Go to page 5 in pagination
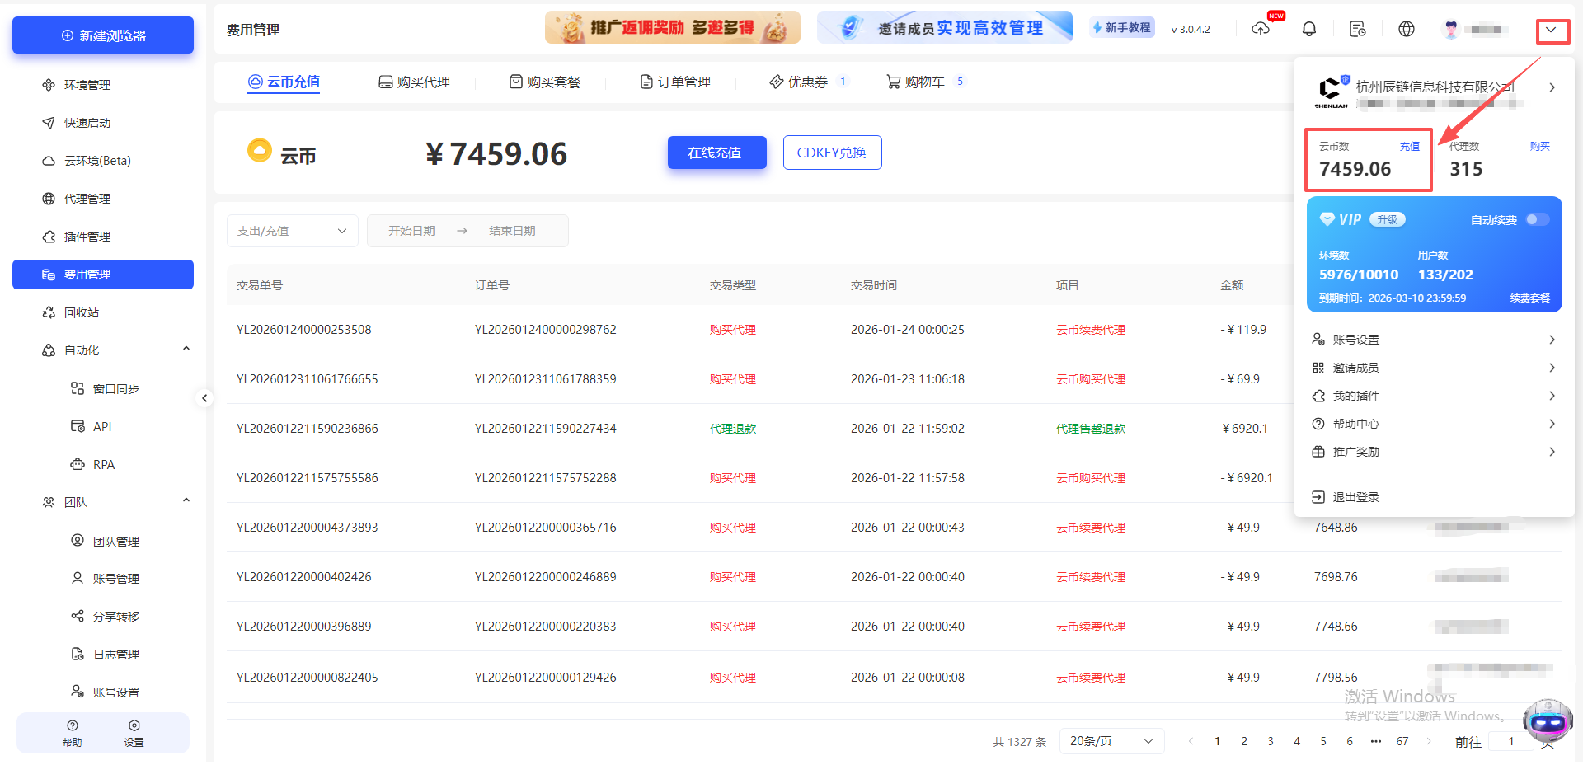 click(1323, 741)
